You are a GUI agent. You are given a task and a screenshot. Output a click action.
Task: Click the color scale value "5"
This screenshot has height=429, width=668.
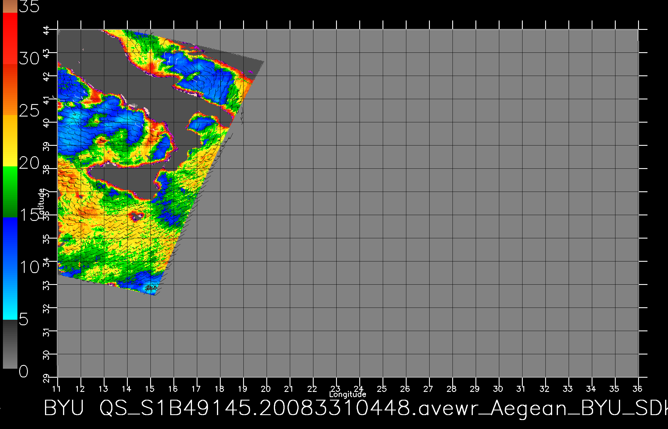(x=24, y=319)
